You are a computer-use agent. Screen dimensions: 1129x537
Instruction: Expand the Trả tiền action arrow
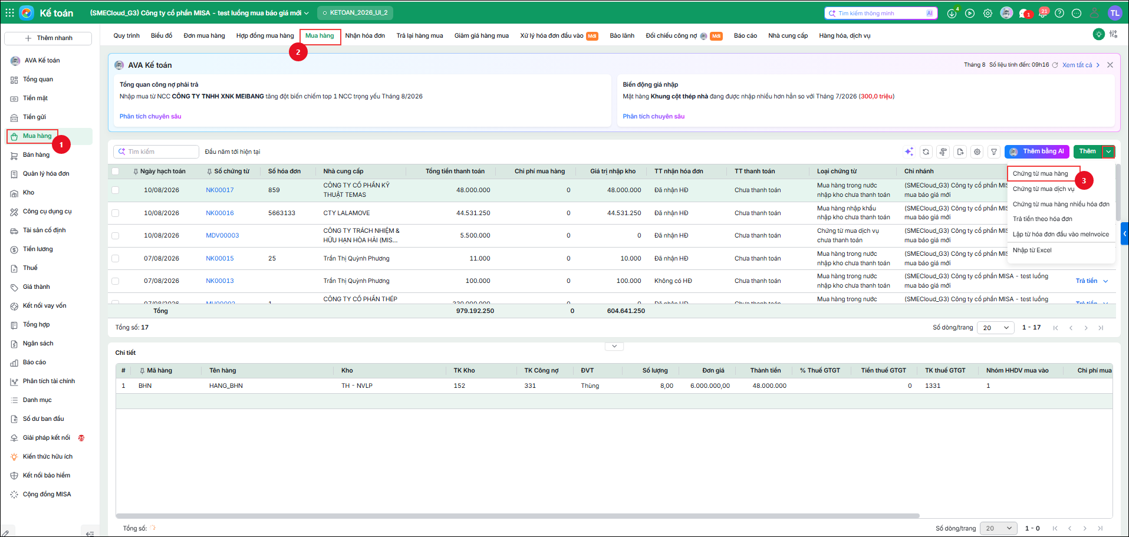coord(1105,281)
